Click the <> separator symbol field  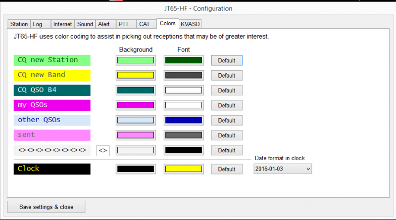(103, 151)
